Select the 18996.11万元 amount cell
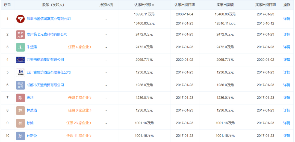This screenshot has height=142, width=295. (144, 14)
